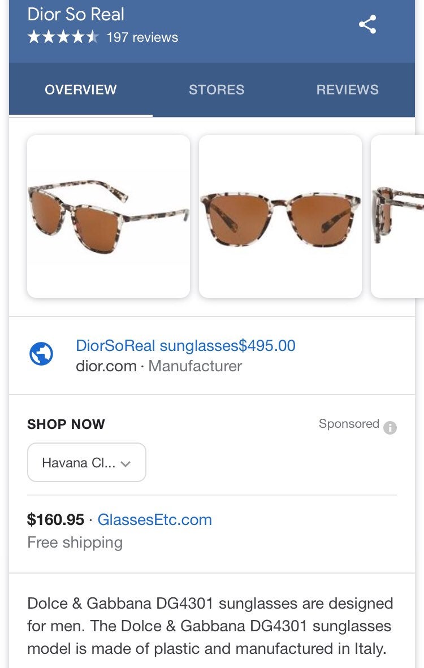Click the Dior So Real title

coord(76,15)
